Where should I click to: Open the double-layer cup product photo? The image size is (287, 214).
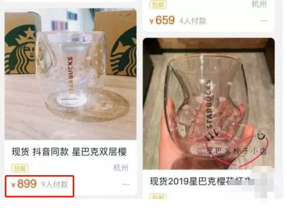pos(71,74)
